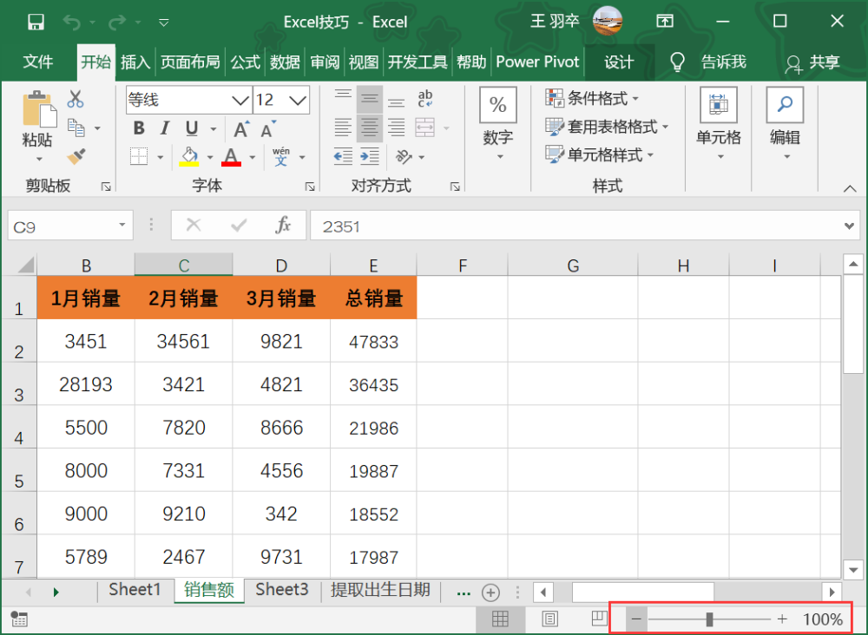This screenshot has width=868, height=635.
Task: Open the 粘贴 paste button
Action: (38, 126)
